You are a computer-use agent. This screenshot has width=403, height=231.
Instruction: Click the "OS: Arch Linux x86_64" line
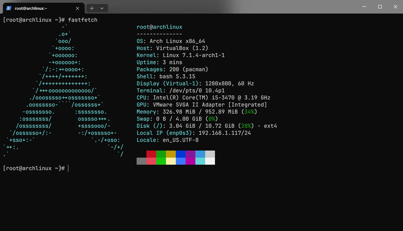tap(171, 41)
